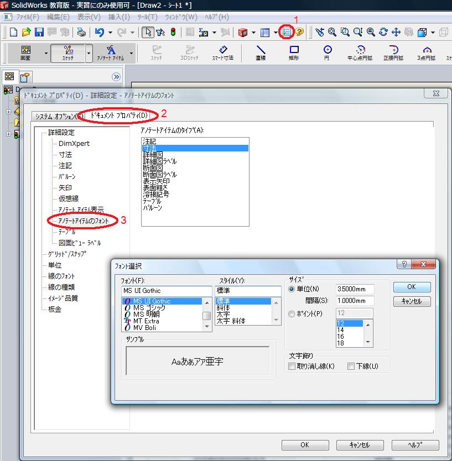
Task: Open the アノテートアイテム toolbar group
Action: pos(110,53)
